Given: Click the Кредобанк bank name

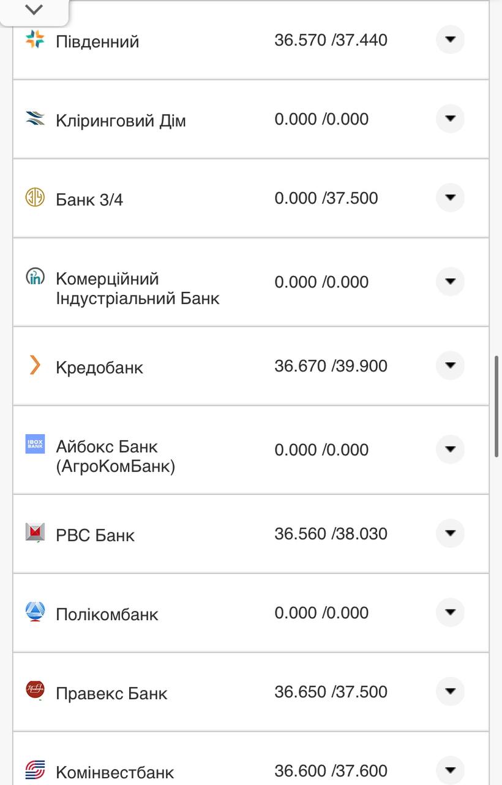Looking at the screenshot, I should click(x=100, y=367).
